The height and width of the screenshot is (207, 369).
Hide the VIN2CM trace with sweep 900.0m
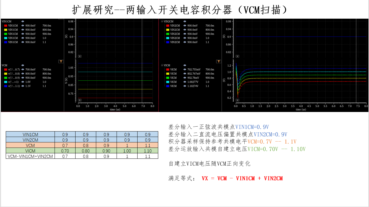point(185,34)
